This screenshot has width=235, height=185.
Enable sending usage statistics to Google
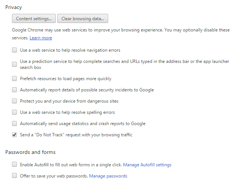coord(14,124)
